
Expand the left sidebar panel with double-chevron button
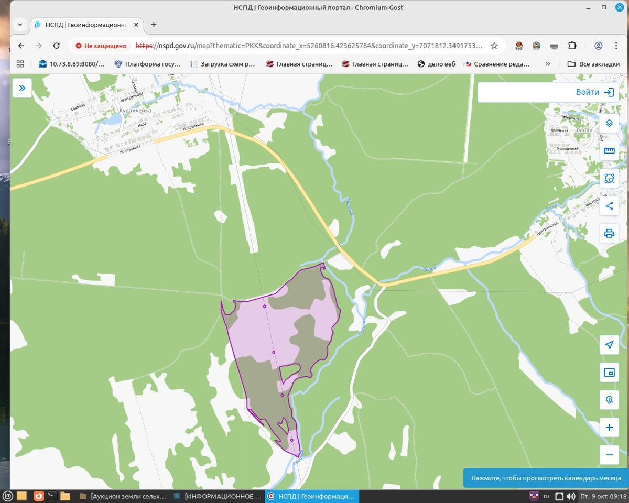click(22, 88)
